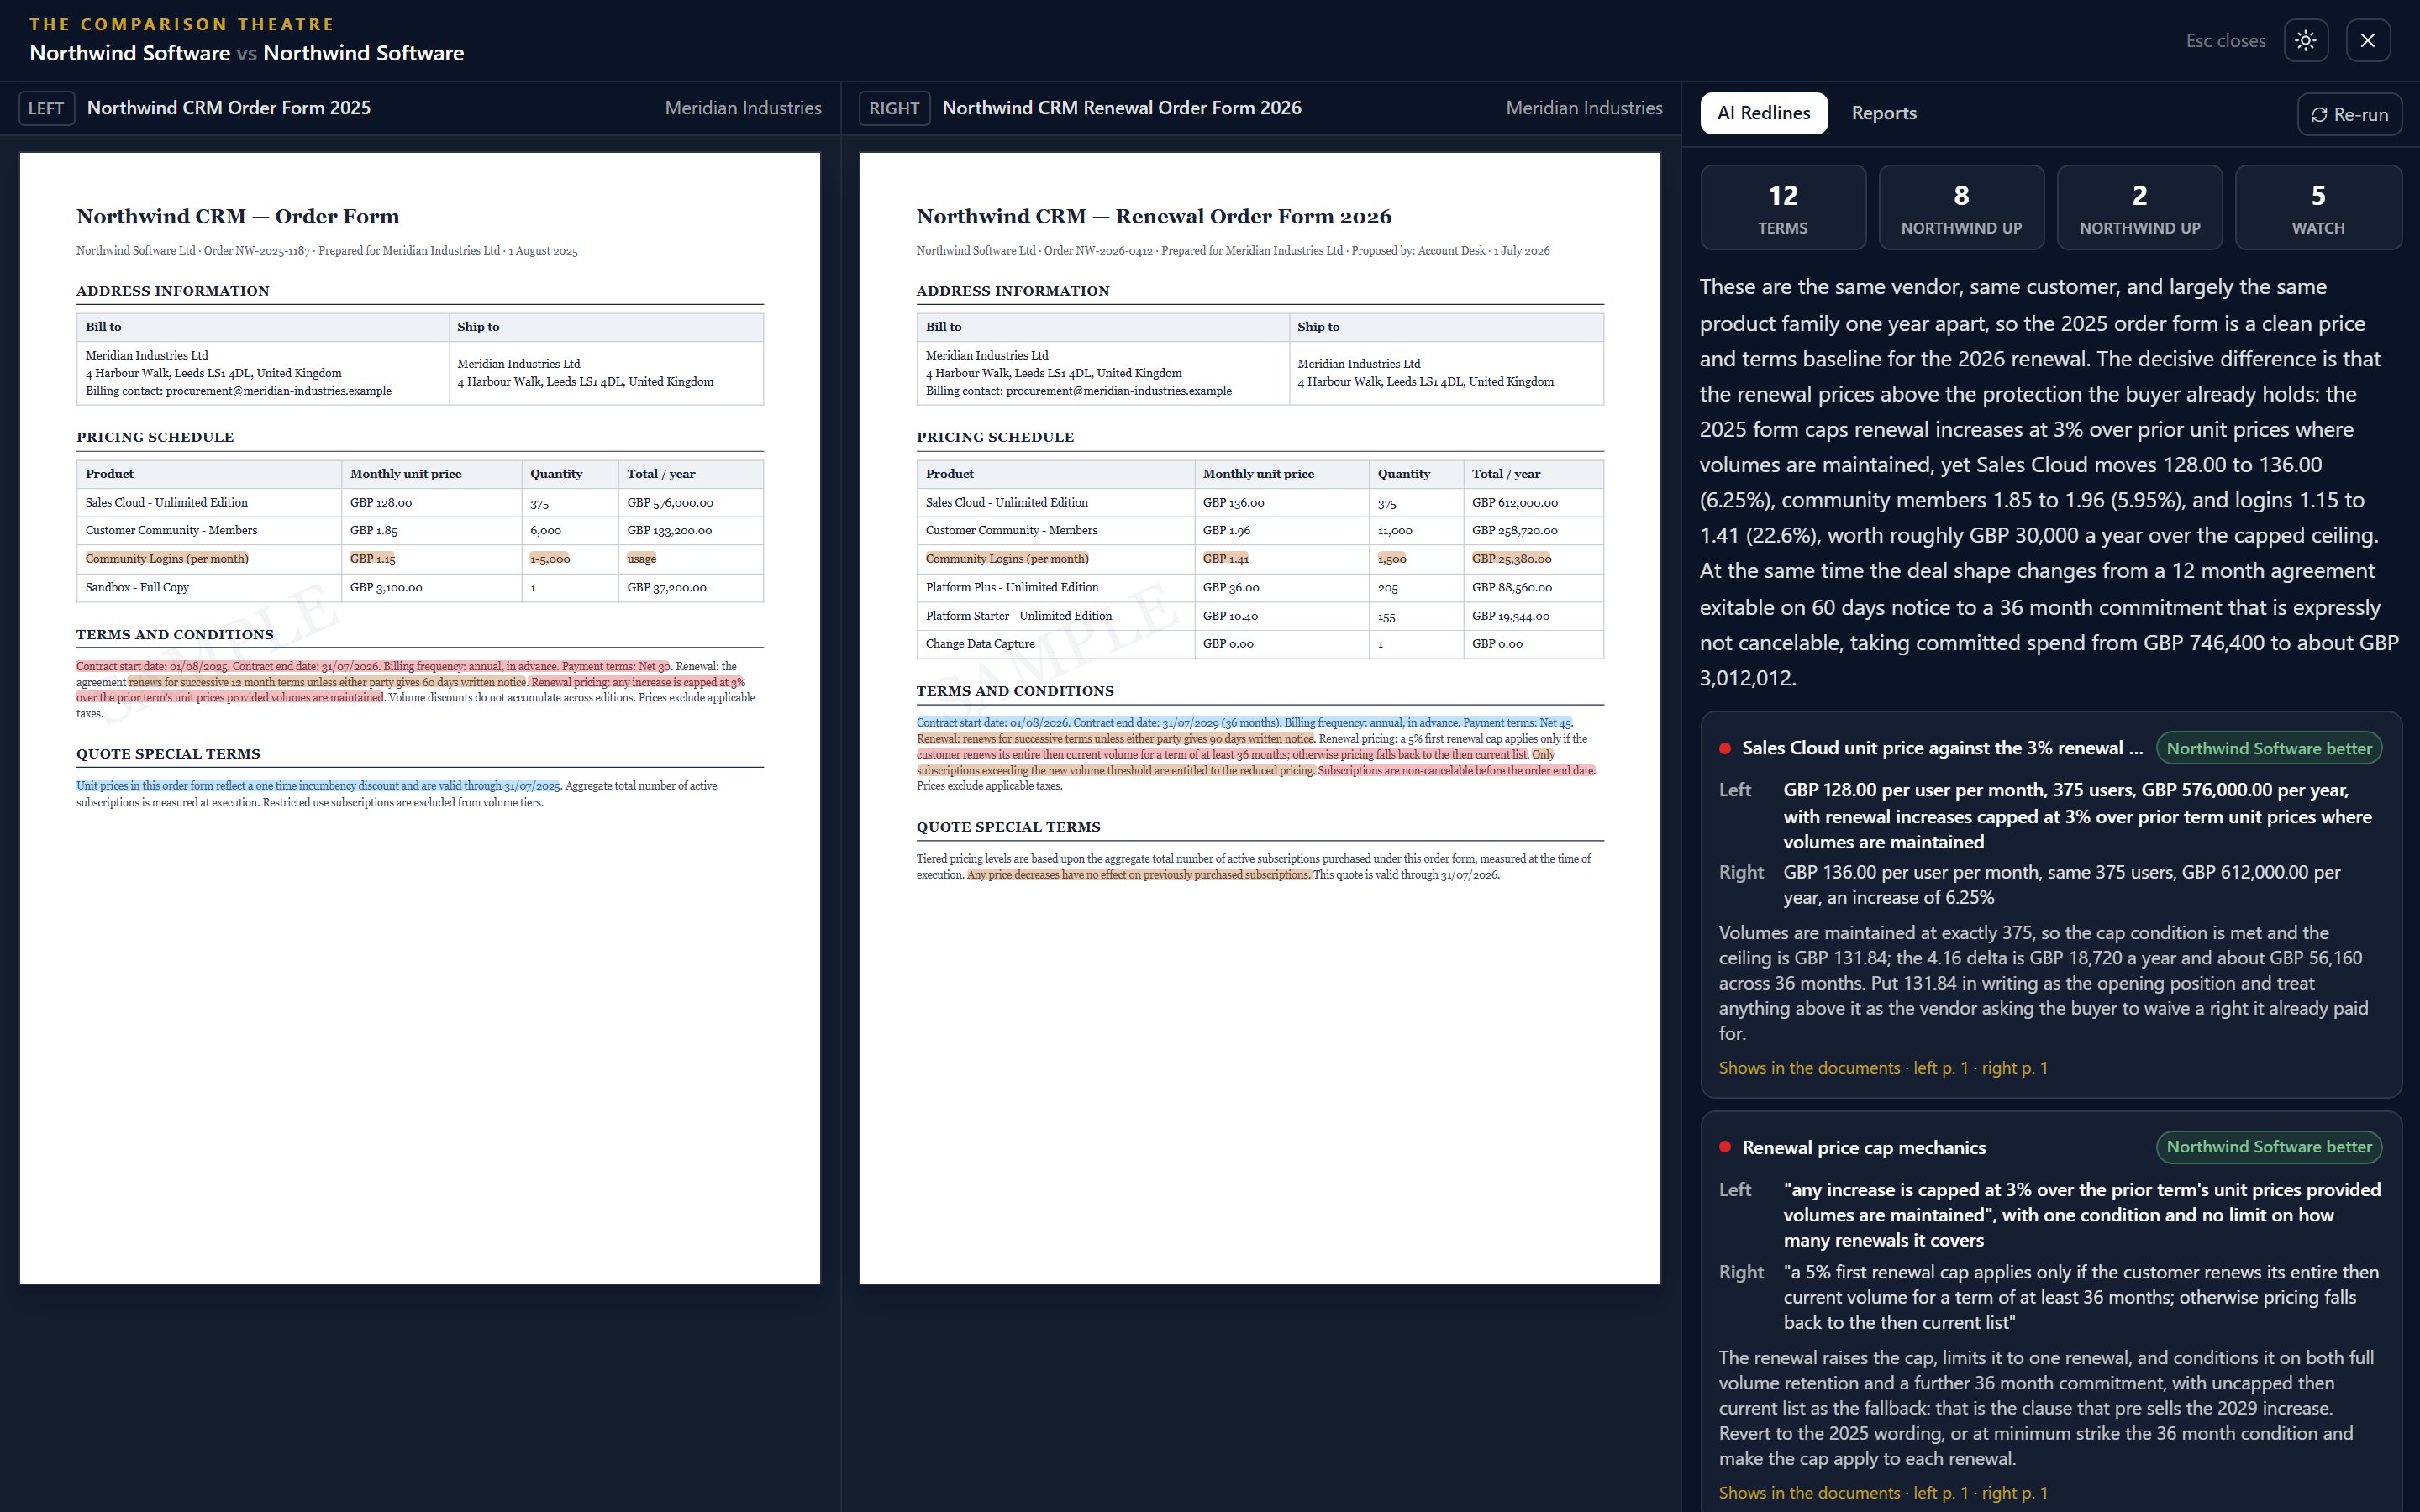The width and height of the screenshot is (2420, 1512).
Task: Click 'Esc closes' hint text
Action: pos(2225,41)
